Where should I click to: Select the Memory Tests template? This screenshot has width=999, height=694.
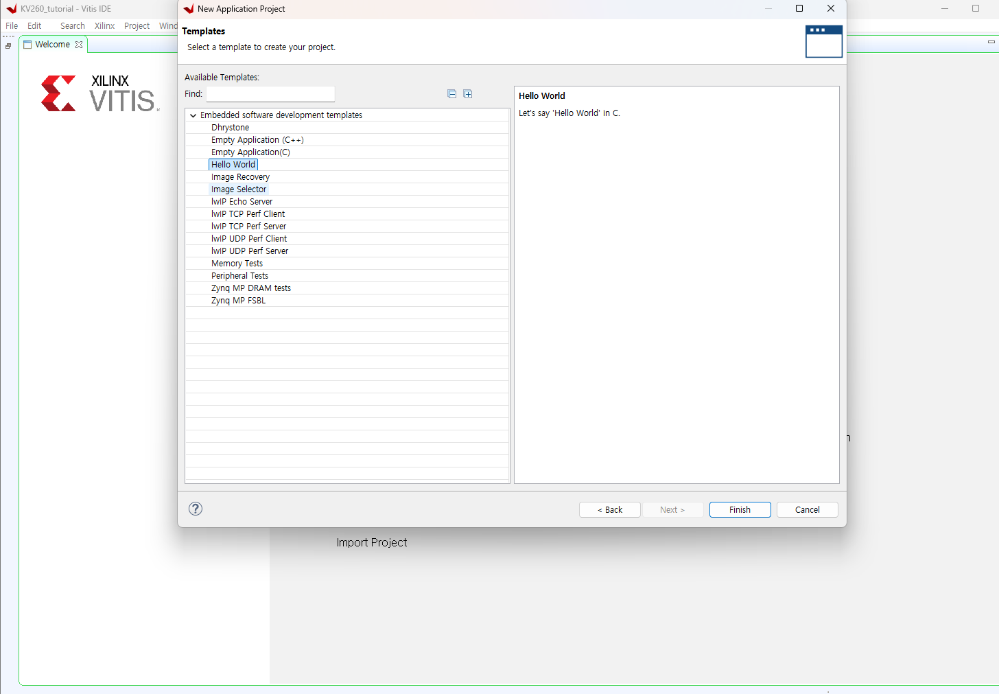coord(237,264)
